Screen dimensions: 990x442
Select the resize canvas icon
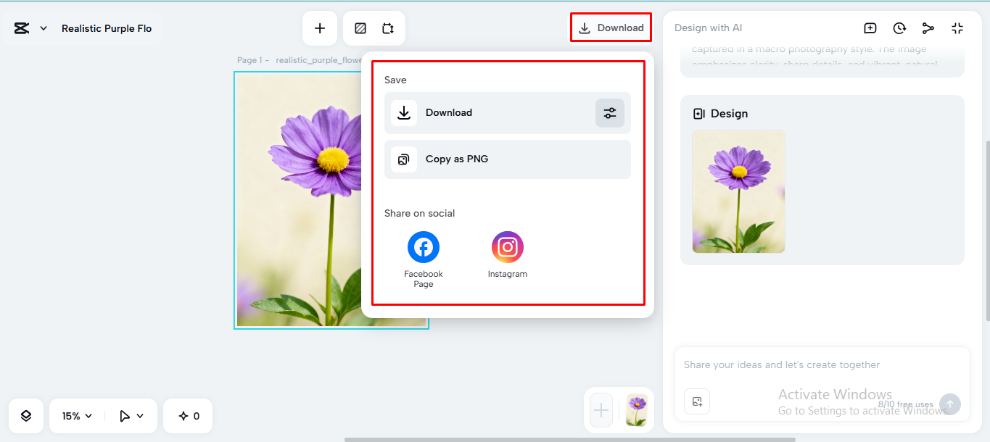(x=388, y=28)
